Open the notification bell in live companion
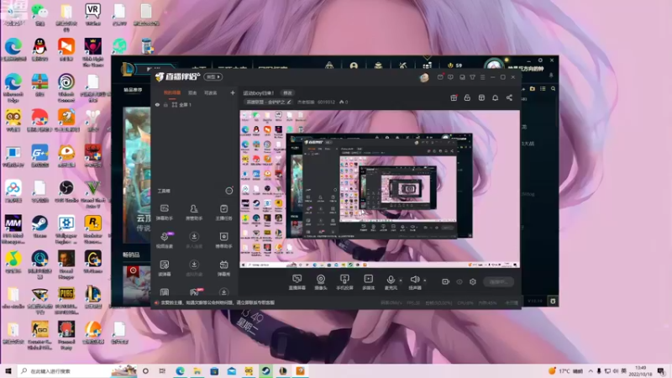This screenshot has height=378, width=672. click(x=495, y=97)
